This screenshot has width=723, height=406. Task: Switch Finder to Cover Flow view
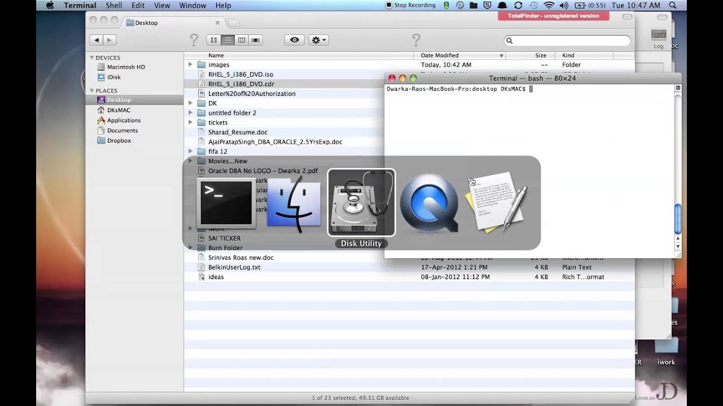255,40
